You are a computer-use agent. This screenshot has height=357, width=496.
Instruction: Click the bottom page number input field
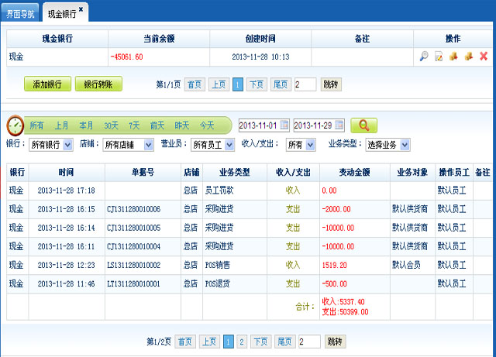coord(308,342)
